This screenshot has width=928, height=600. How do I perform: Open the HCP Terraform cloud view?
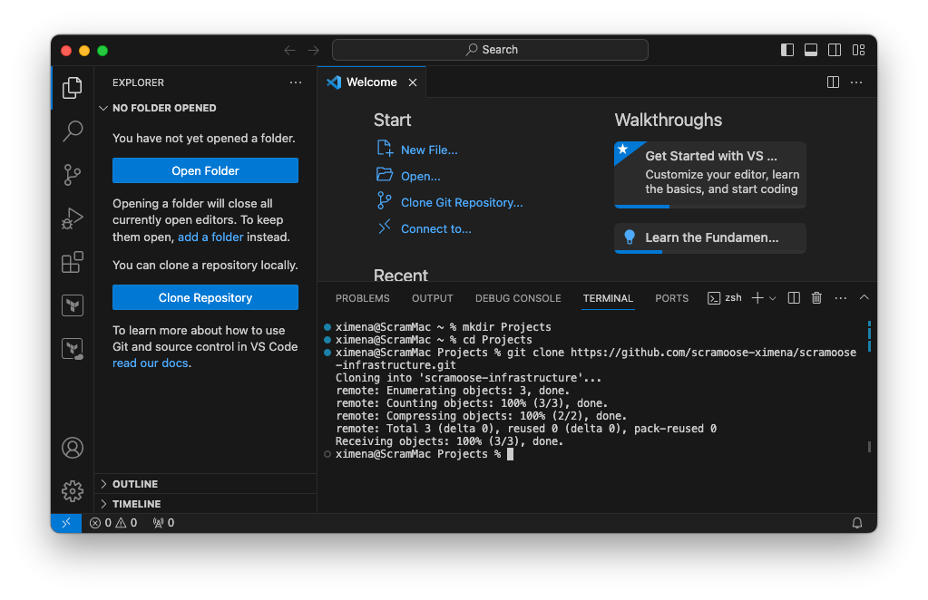point(73,349)
